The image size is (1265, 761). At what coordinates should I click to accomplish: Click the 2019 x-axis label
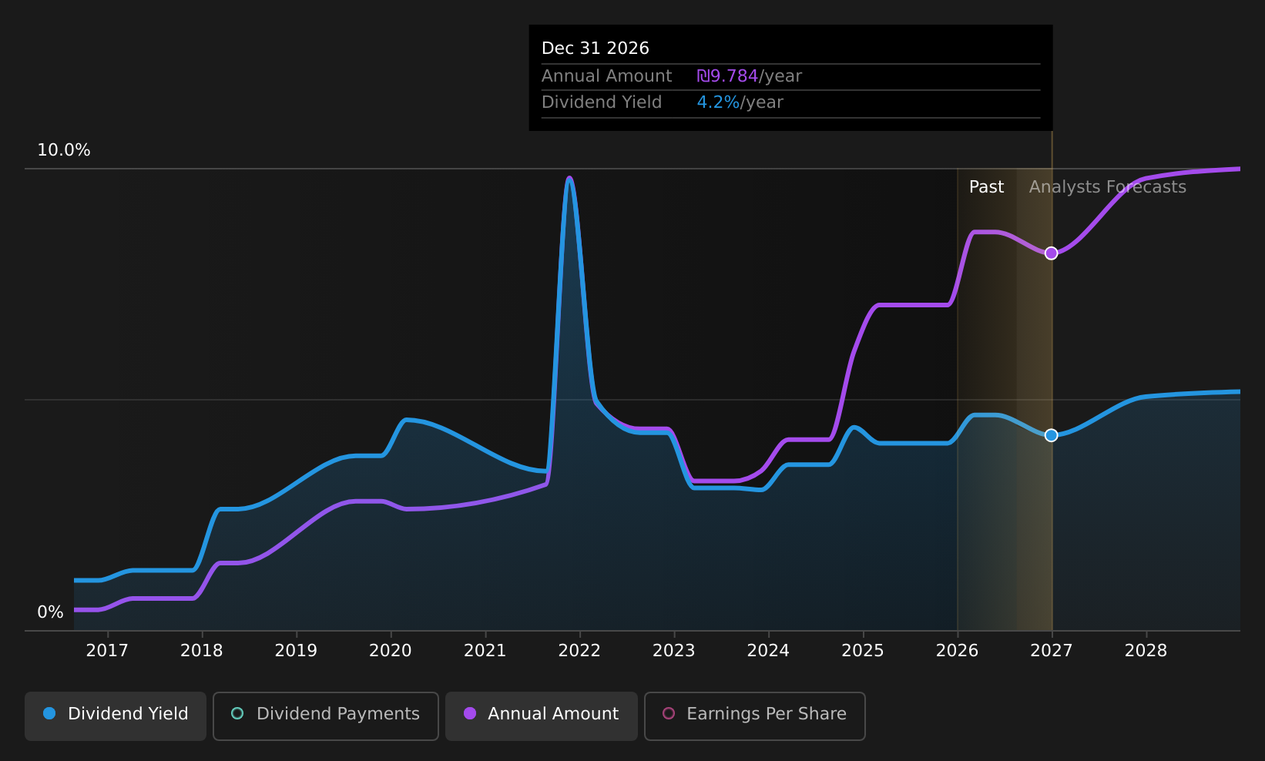(x=296, y=651)
